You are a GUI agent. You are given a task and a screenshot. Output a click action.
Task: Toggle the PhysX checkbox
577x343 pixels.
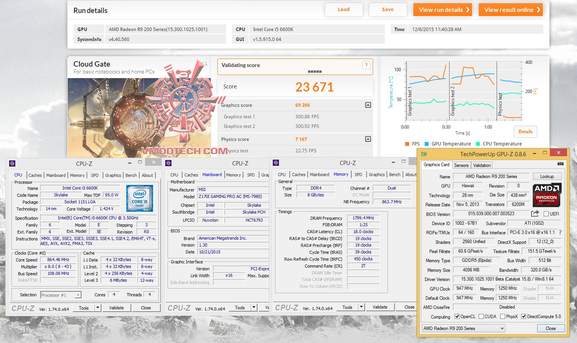coord(502,317)
